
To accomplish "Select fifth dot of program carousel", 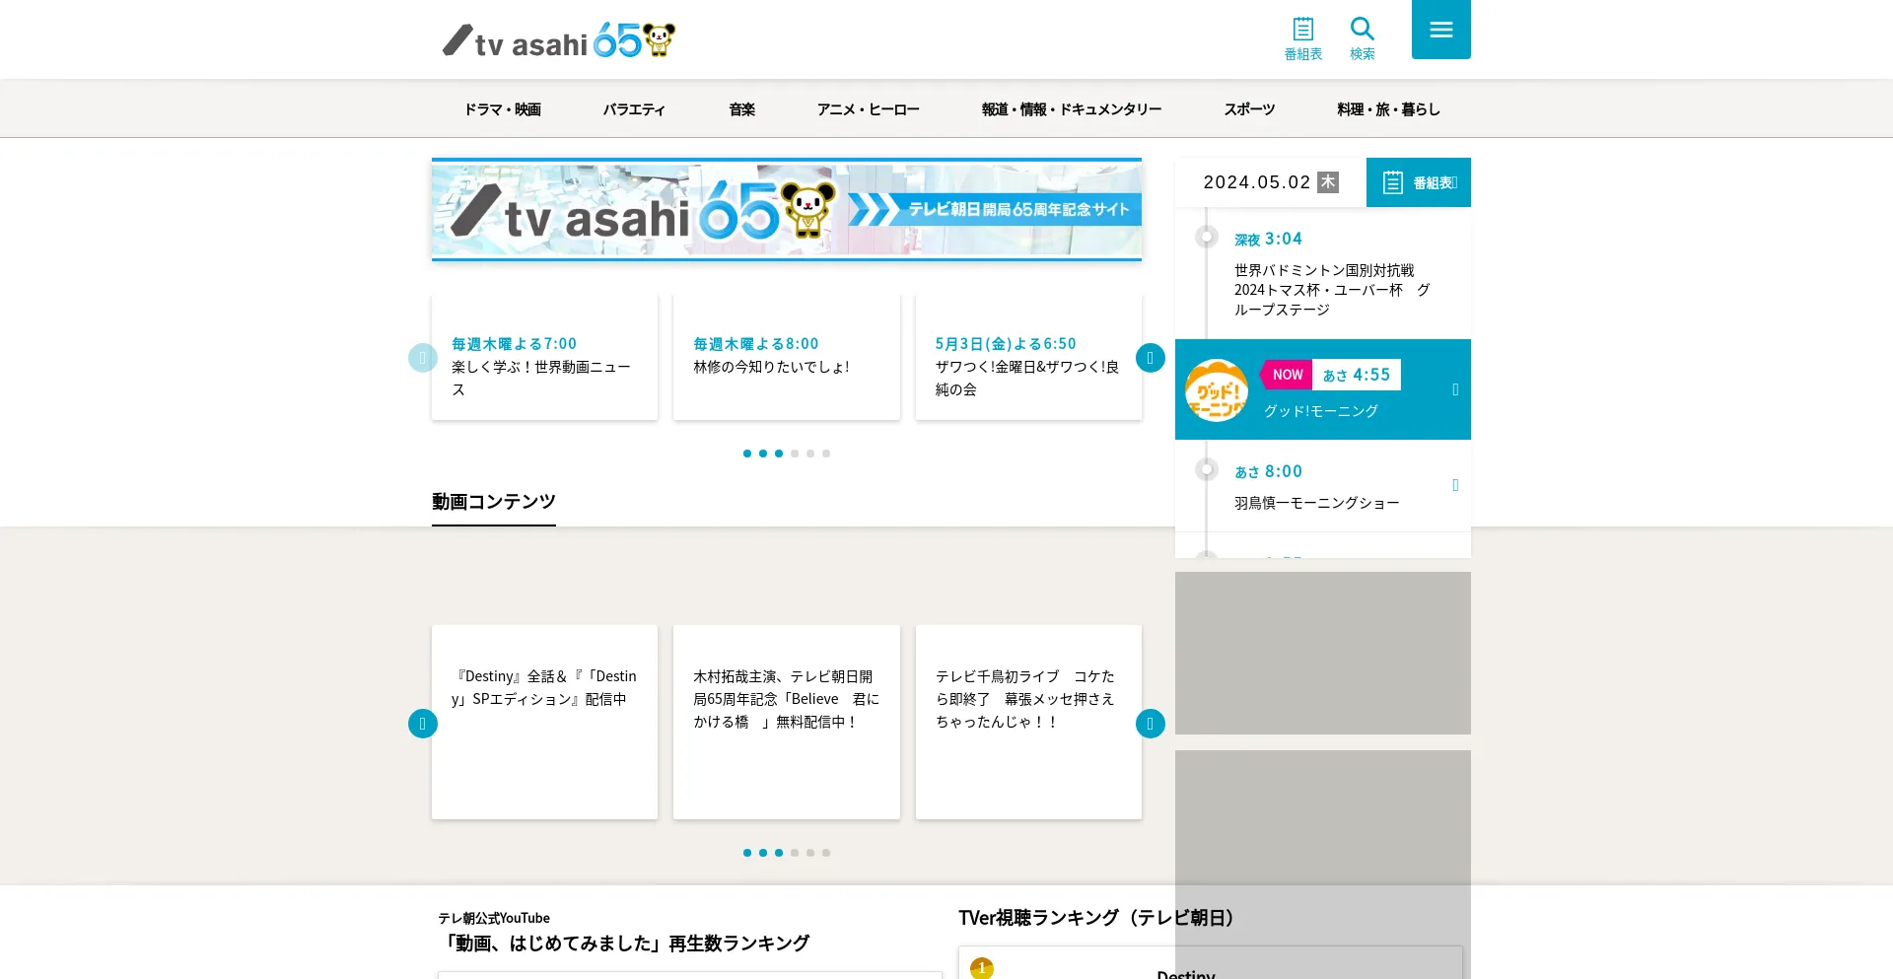I will tap(810, 454).
